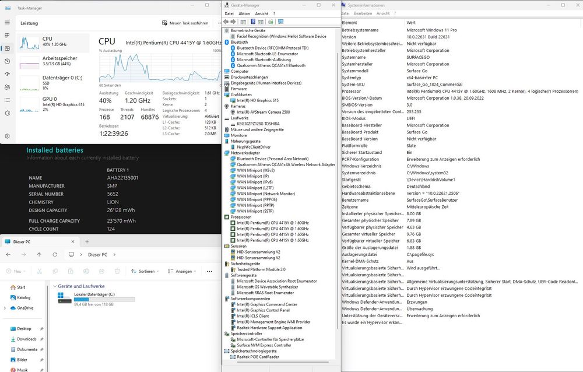Expand the OneDrive tree node
The height and width of the screenshot is (372, 583).
point(5,308)
